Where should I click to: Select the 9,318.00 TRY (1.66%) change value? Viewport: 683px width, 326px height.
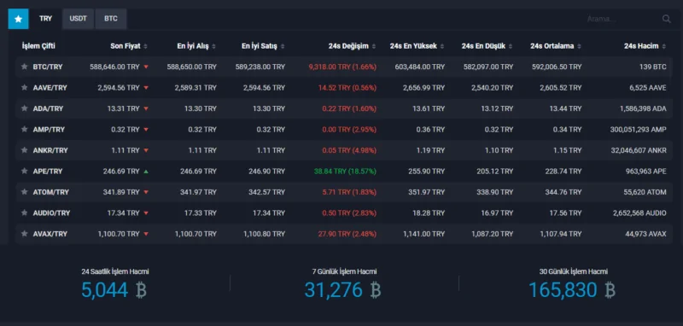(342, 67)
